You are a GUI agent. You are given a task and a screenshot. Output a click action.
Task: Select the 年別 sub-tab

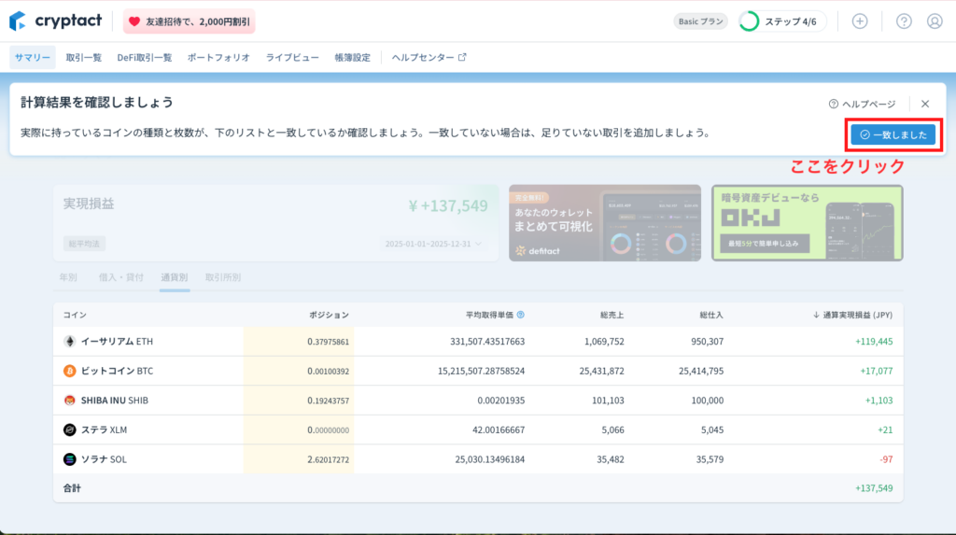pyautogui.click(x=68, y=277)
